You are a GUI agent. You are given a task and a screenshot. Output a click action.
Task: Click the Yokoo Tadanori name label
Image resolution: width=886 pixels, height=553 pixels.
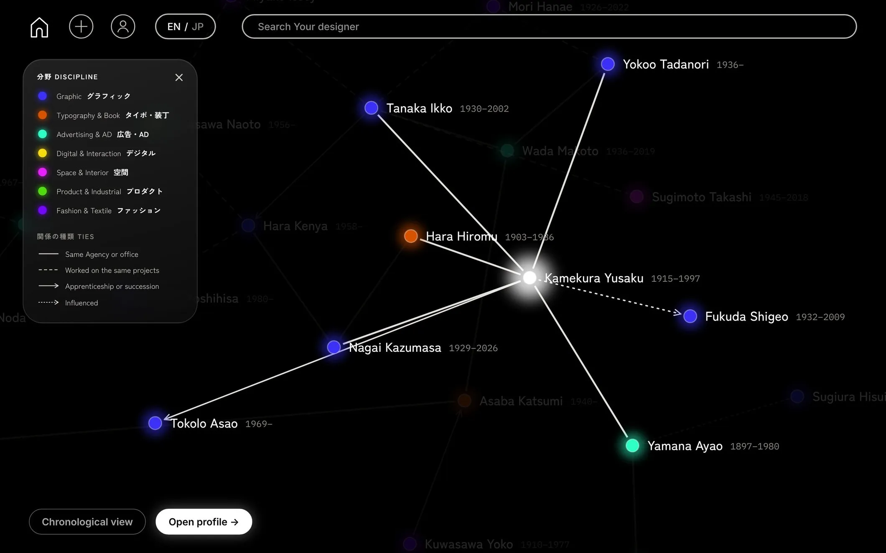[666, 64]
